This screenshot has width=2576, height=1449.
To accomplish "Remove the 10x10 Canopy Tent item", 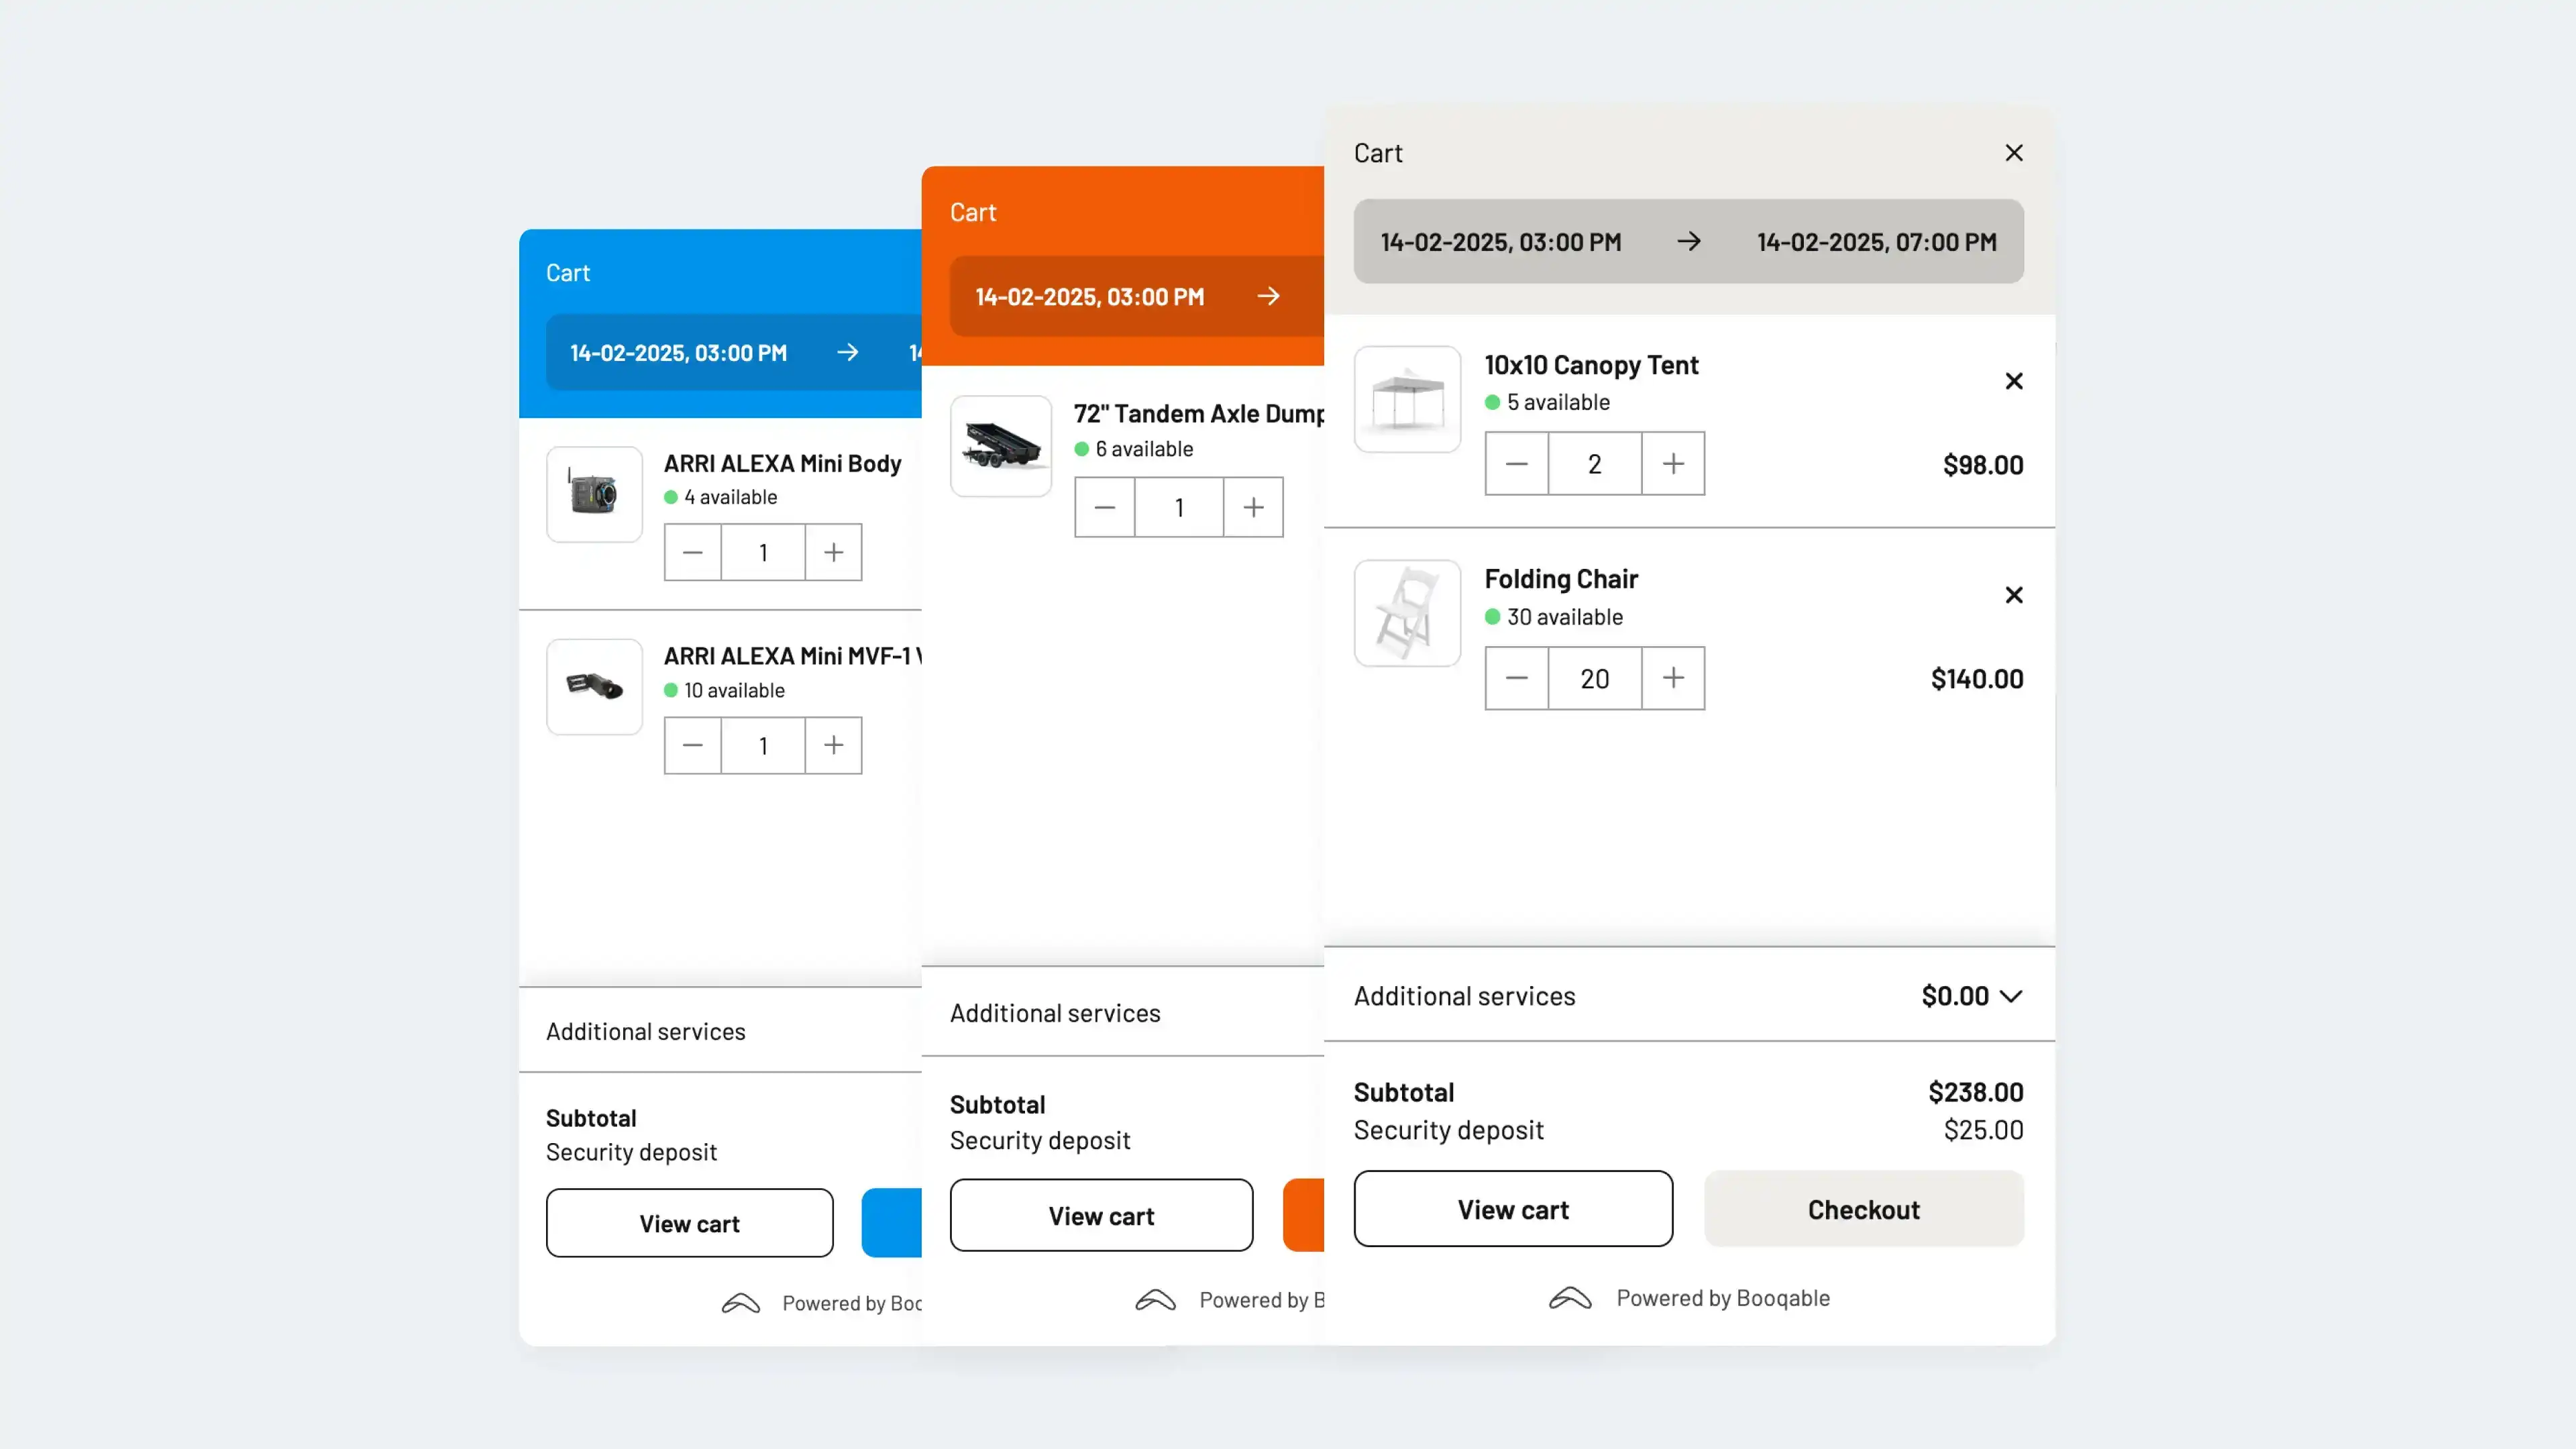I will [2013, 381].
